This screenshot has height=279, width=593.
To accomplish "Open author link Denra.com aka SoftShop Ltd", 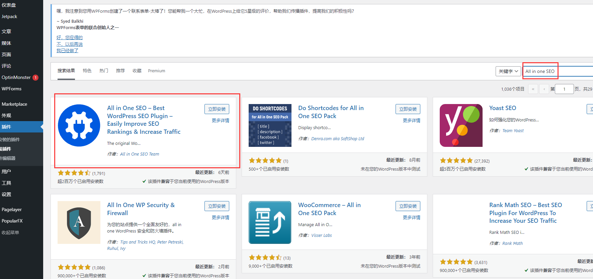I will [x=338, y=139].
